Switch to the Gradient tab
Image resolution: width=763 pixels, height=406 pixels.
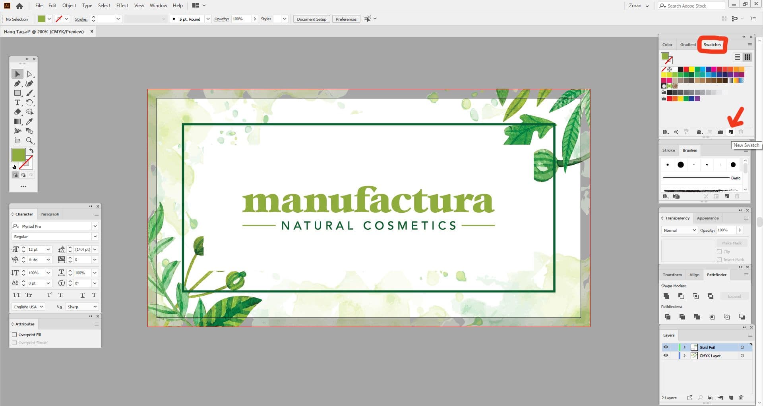688,44
